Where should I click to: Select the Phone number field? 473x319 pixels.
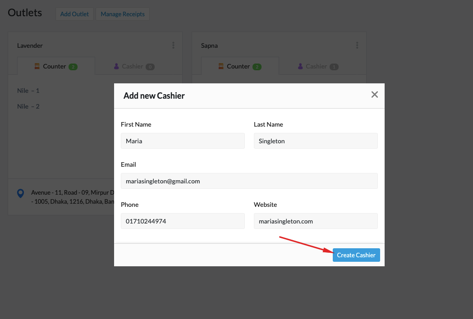183,221
